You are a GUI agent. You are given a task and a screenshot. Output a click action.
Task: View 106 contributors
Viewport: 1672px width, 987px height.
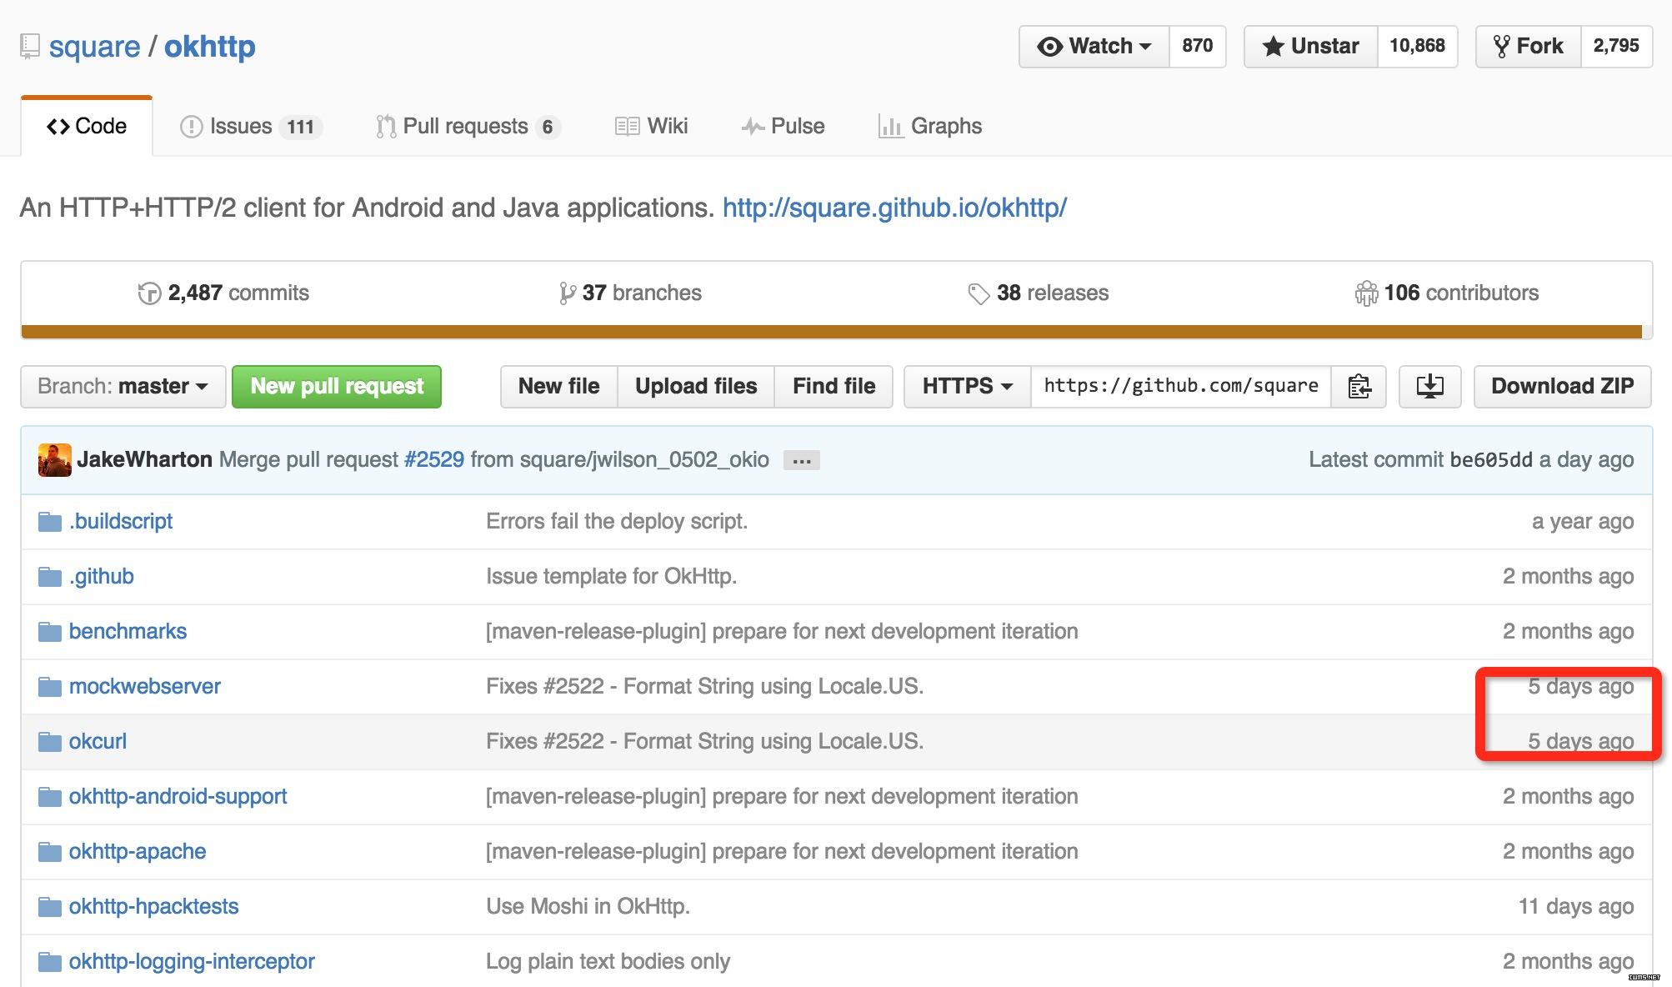click(x=1447, y=293)
